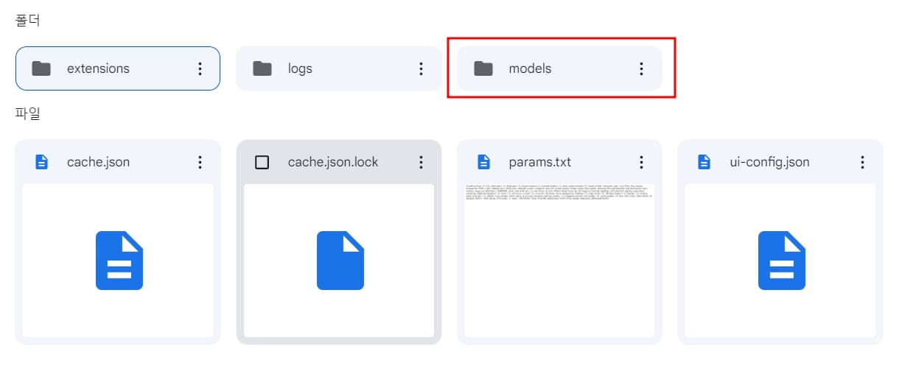Click the 폴더 section heading
This screenshot has height=382, width=902.
(27, 21)
